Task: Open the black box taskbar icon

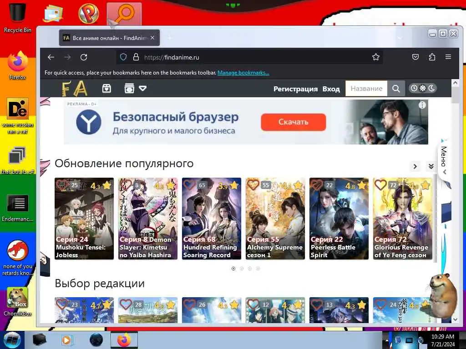Action: [x=39, y=340]
